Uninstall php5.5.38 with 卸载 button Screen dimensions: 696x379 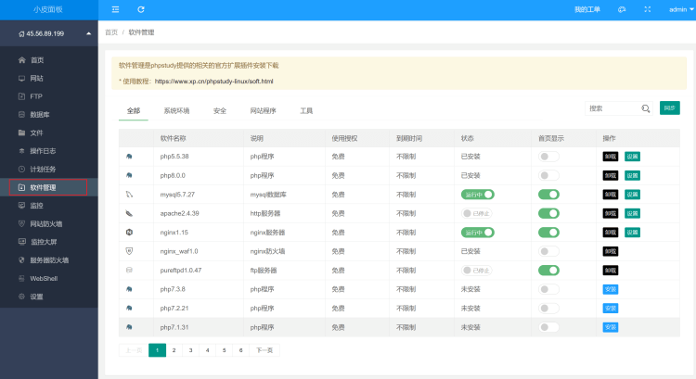pos(611,157)
